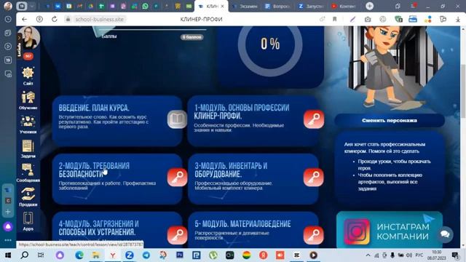Open 5-Модуль. Материаловедение
Screen dimensions: 466x262
[x=242, y=224]
